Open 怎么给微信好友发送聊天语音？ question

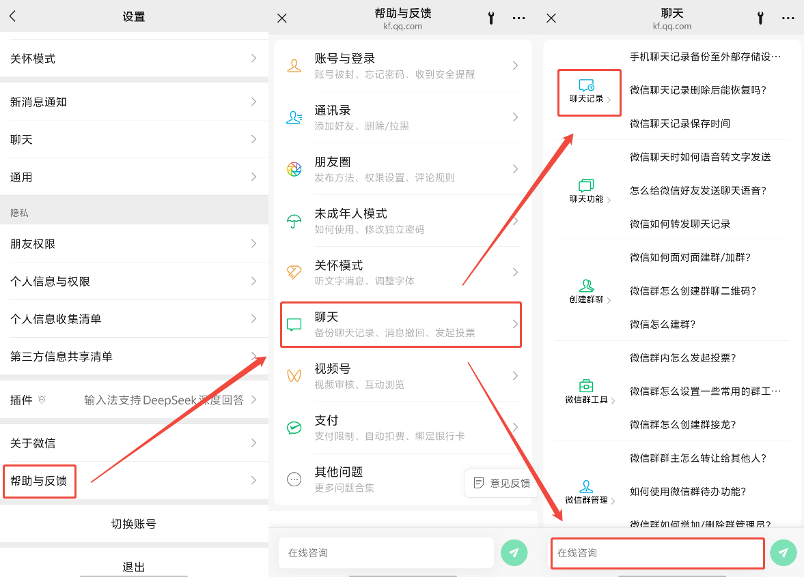pyautogui.click(x=698, y=190)
